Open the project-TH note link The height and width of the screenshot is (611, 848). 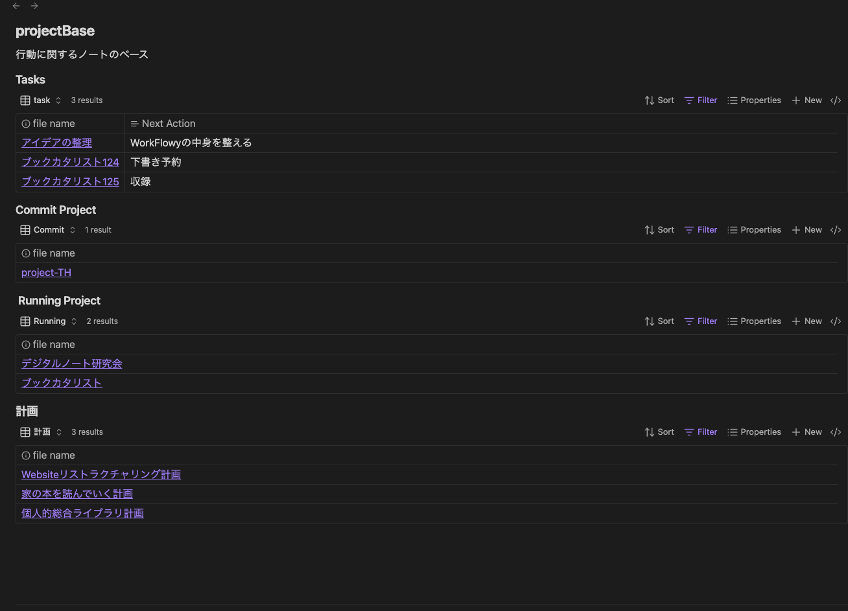point(46,272)
